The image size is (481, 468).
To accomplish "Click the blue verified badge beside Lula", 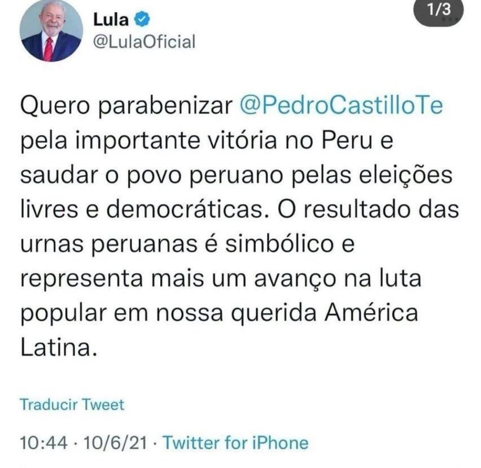I will (x=142, y=19).
